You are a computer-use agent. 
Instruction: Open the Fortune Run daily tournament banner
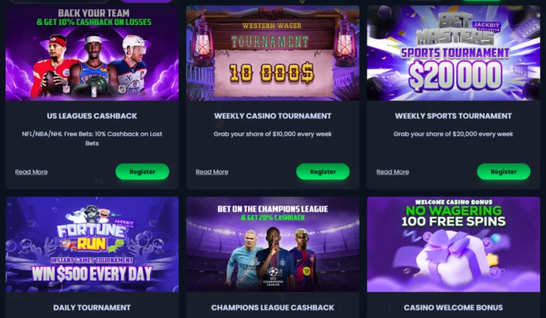click(x=92, y=244)
